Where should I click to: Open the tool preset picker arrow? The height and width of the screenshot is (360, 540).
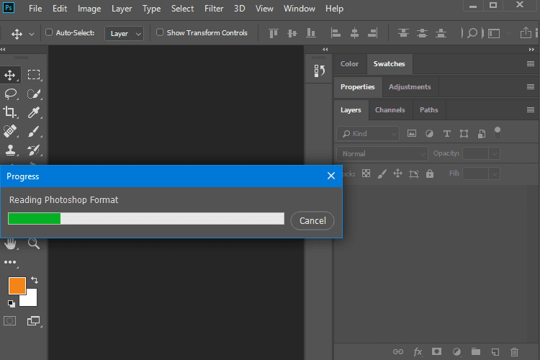[x=32, y=34]
